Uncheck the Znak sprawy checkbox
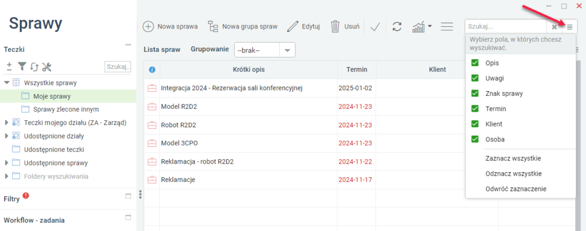This screenshot has height=231, width=586. 475,94
